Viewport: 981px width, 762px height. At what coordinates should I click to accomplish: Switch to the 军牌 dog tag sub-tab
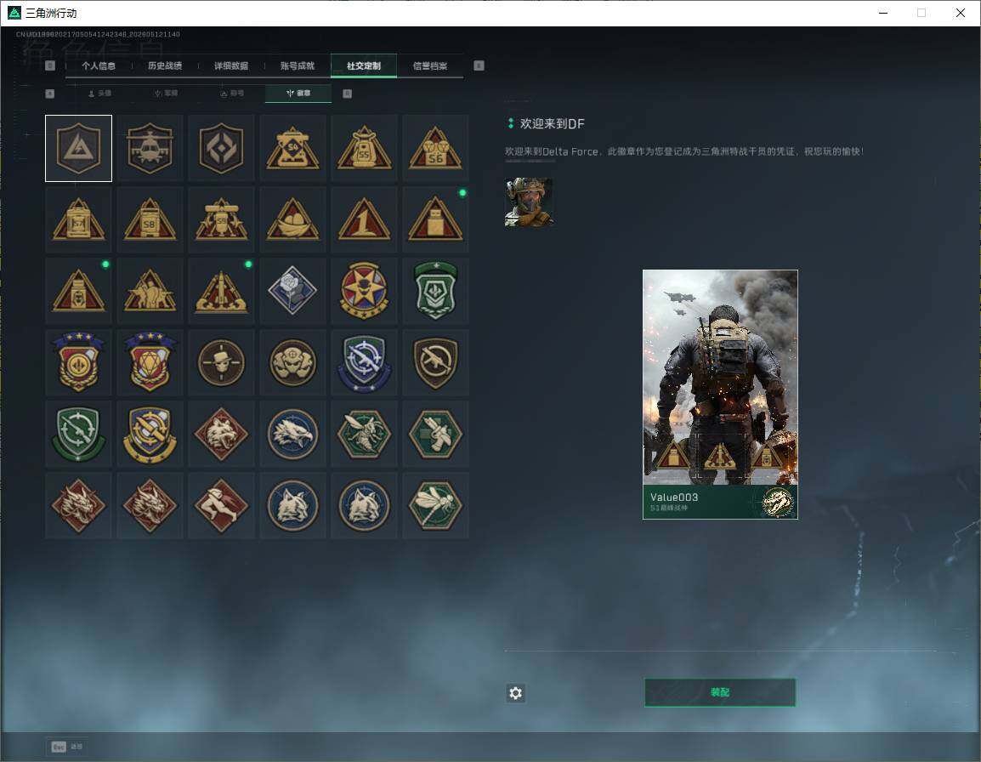click(166, 94)
